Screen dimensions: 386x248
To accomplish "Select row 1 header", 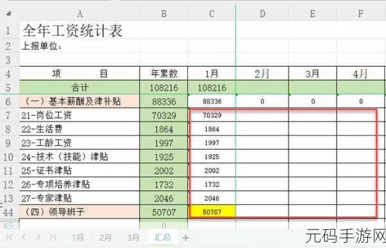I will pyautogui.click(x=8, y=30).
